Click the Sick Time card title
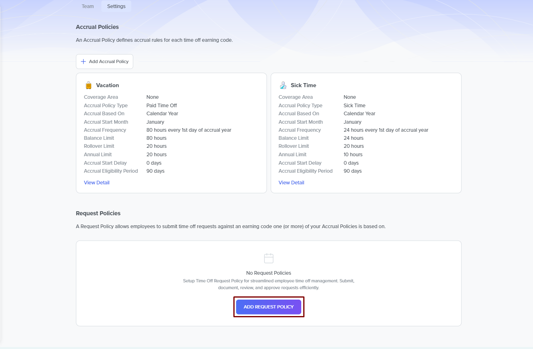This screenshot has width=533, height=349. click(x=303, y=85)
